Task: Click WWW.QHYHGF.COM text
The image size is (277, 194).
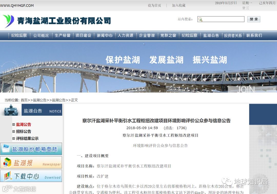Action: 17,5
